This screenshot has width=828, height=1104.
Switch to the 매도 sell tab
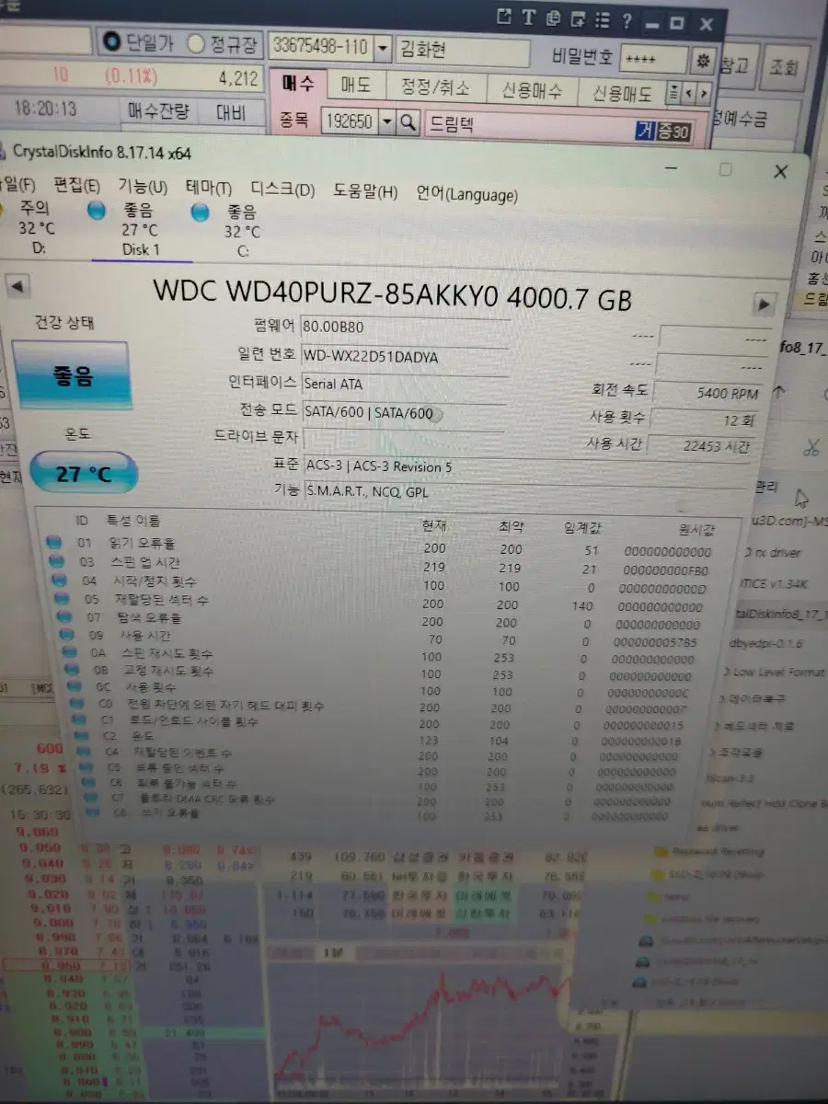[355, 86]
